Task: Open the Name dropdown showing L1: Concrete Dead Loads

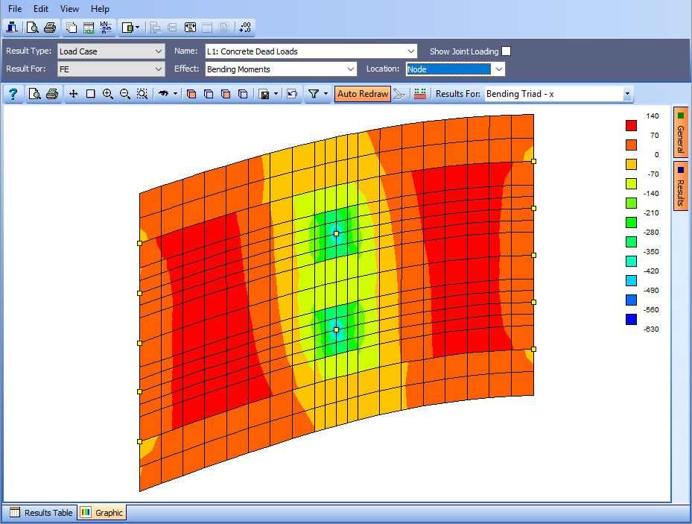Action: tap(311, 51)
